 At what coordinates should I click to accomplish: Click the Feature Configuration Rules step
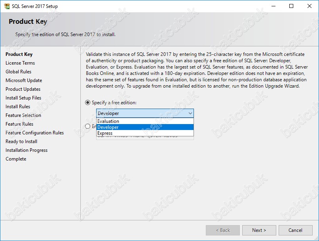(x=34, y=133)
